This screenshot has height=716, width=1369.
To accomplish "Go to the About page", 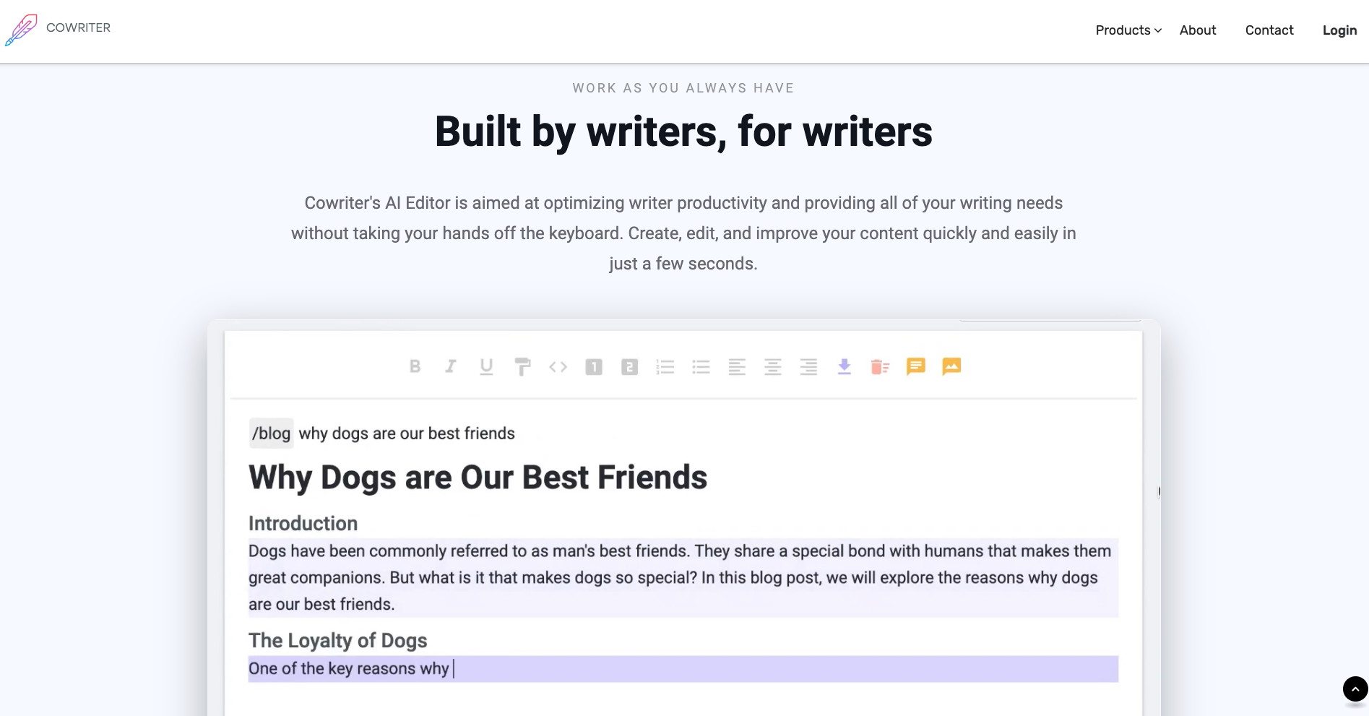I will (1197, 30).
